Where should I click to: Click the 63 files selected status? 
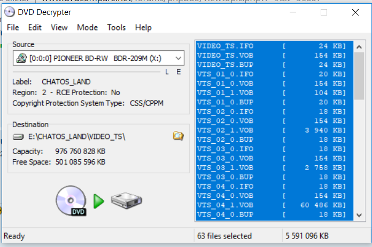click(224, 236)
